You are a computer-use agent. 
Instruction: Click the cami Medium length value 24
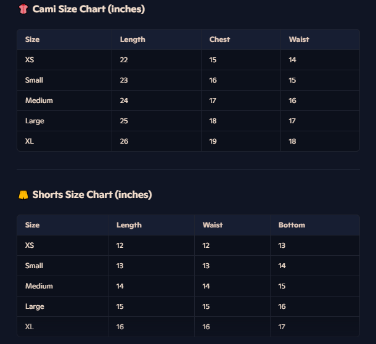click(x=124, y=100)
